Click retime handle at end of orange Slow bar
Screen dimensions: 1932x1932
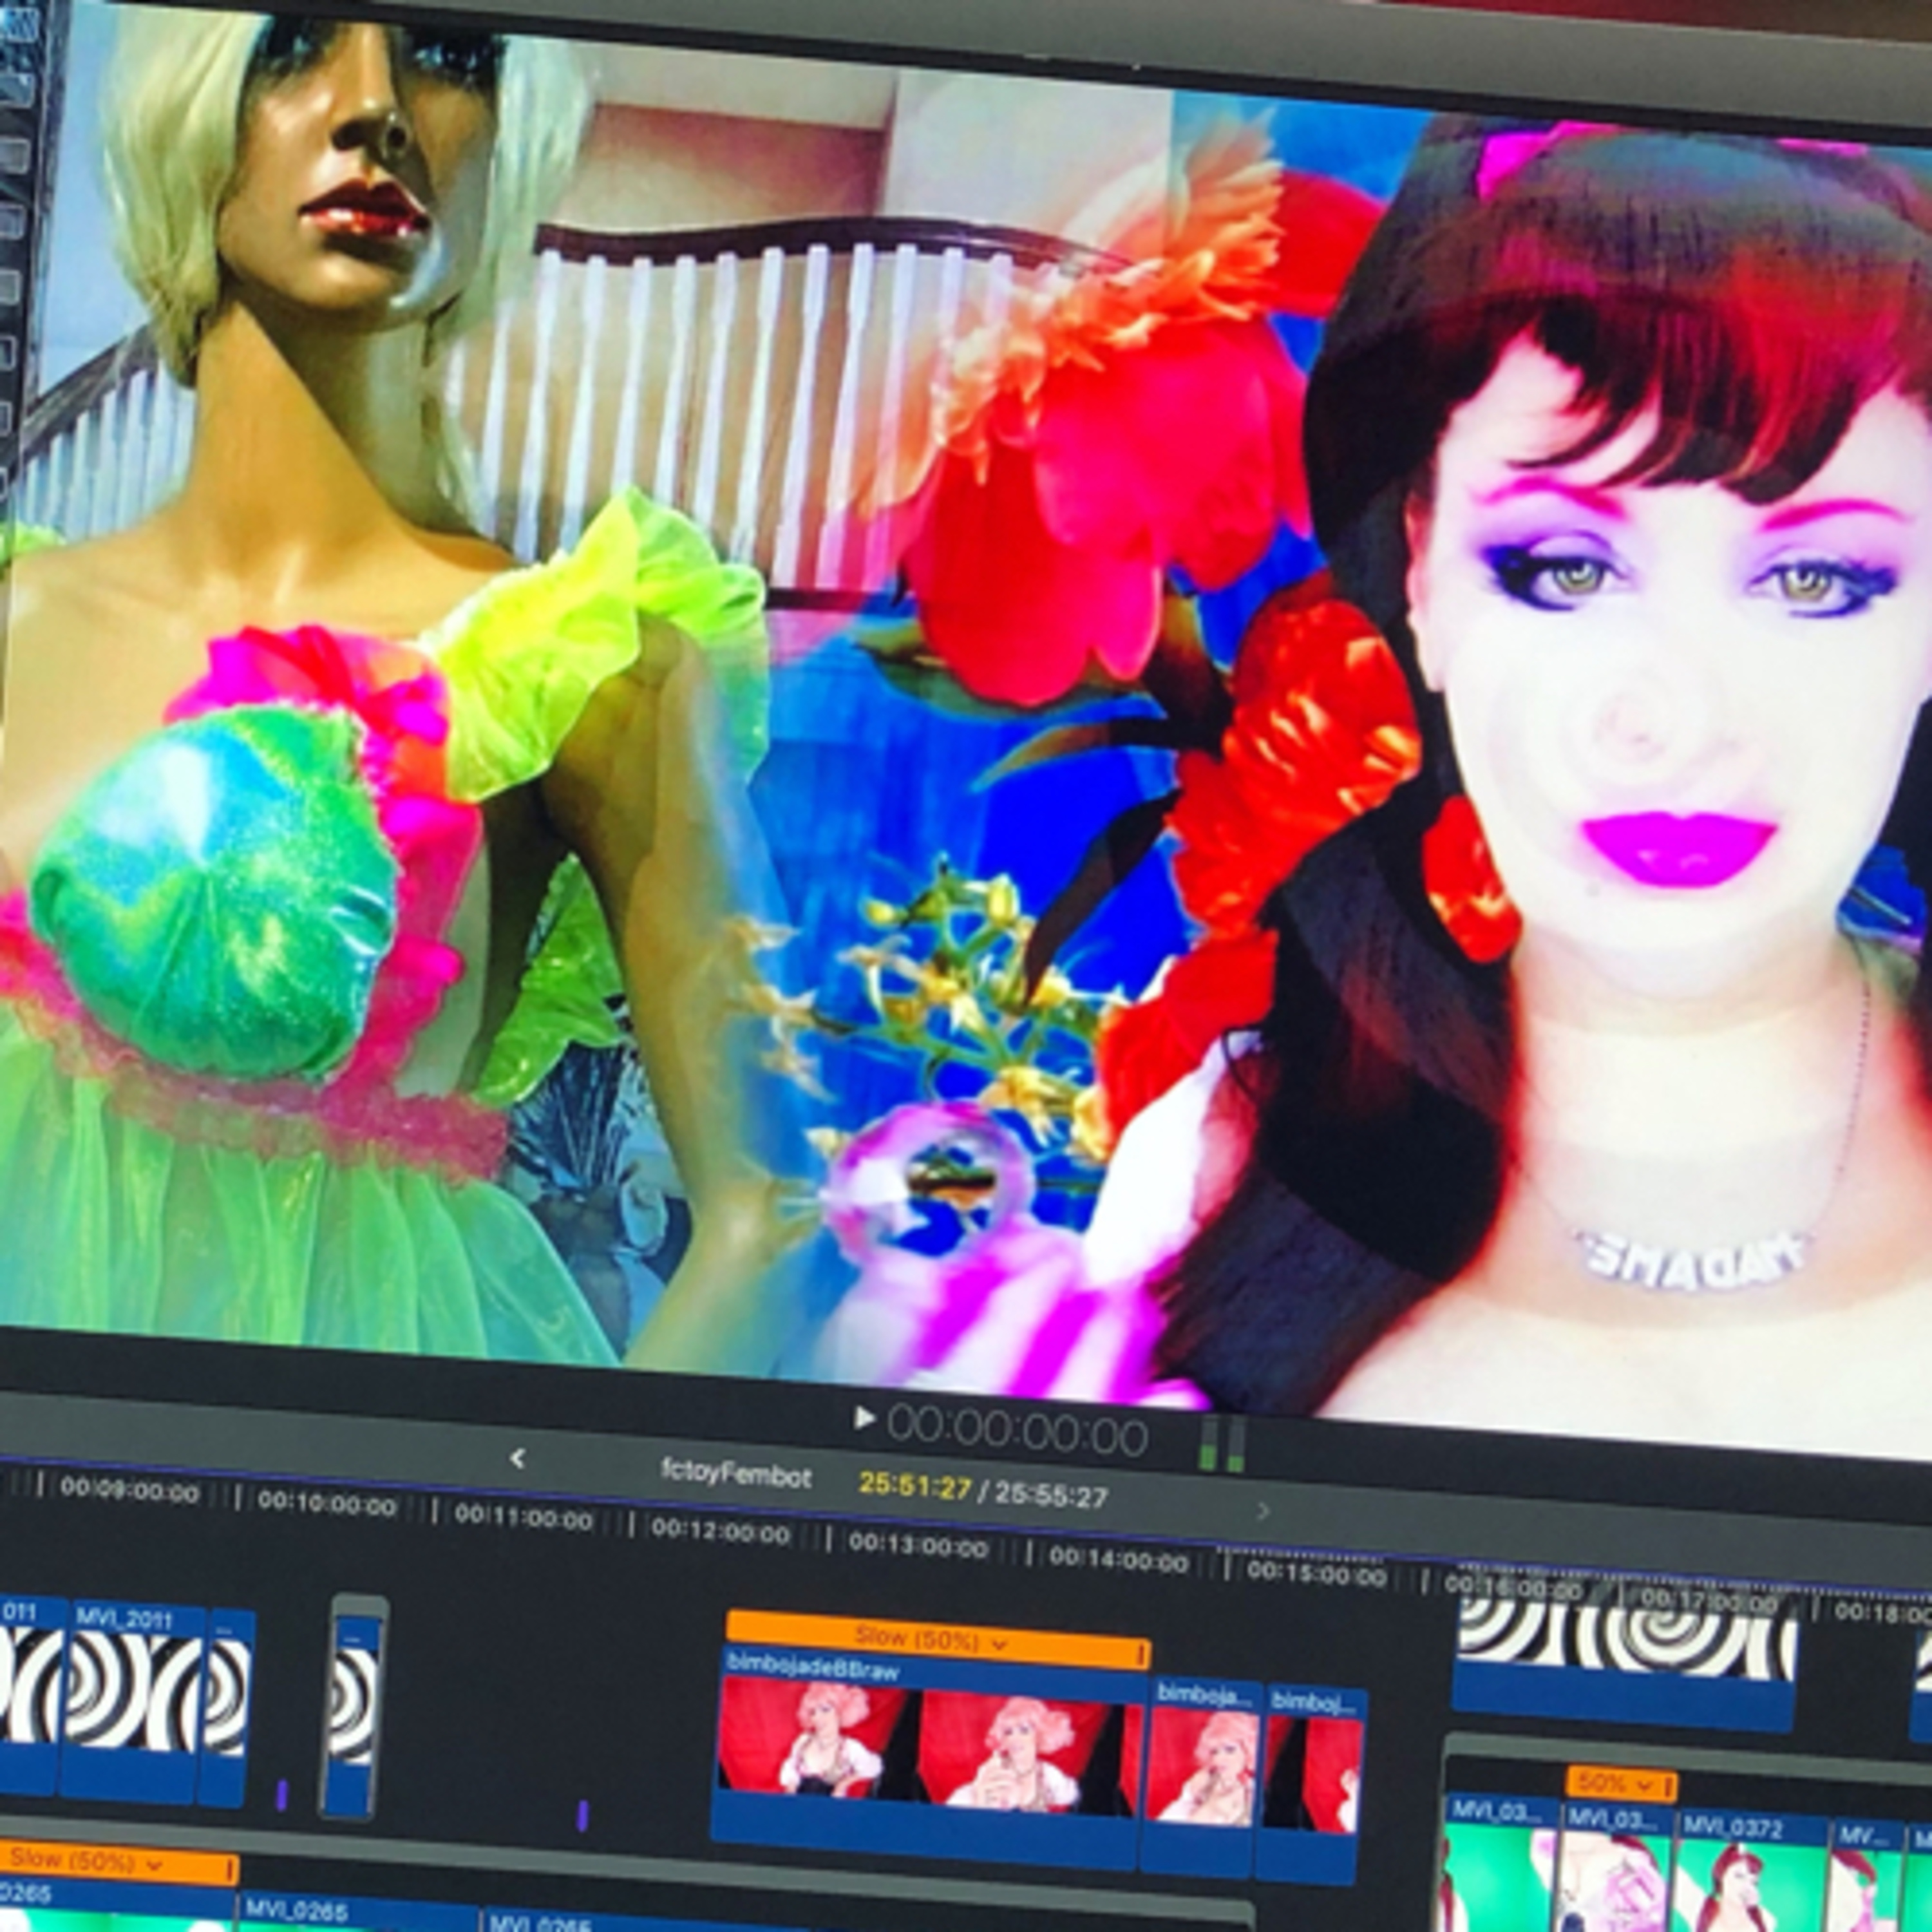point(1141,1656)
